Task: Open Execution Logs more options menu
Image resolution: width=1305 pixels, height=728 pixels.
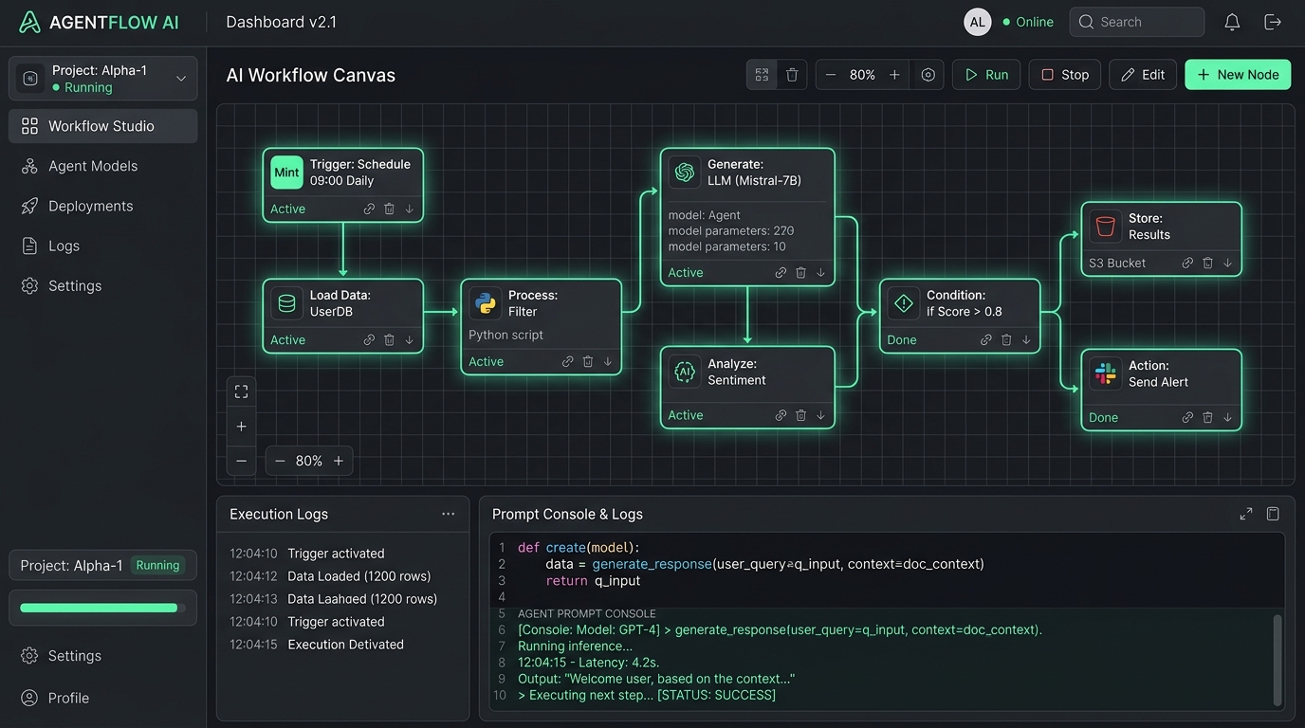Action: 448,514
